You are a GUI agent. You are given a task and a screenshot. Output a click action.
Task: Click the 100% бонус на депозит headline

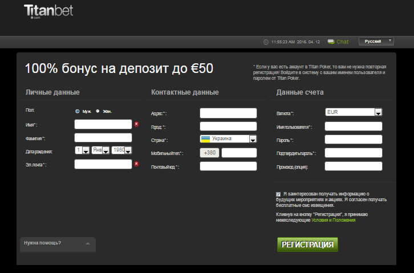point(119,68)
